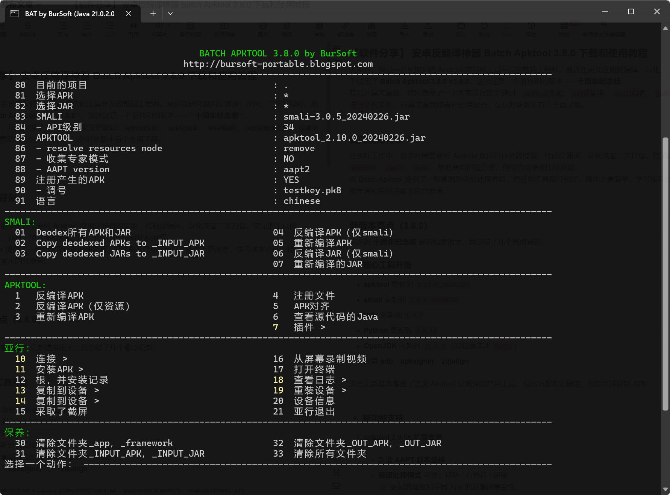Click the line "20 设备信息"
The height and width of the screenshot is (495, 670).
(x=304, y=401)
